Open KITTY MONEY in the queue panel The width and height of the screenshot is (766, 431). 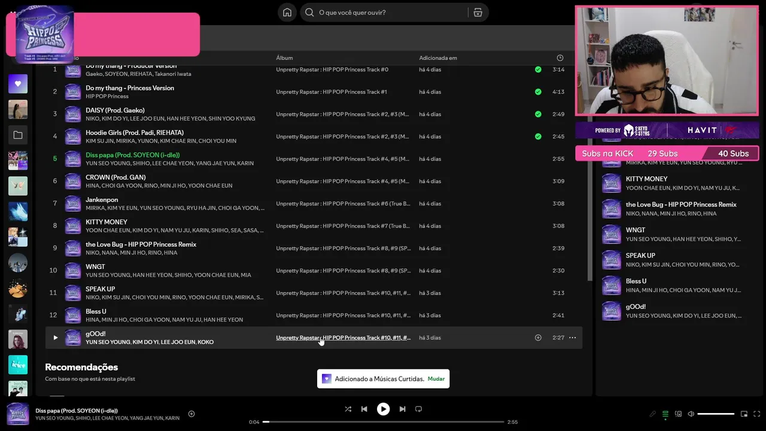point(646,178)
